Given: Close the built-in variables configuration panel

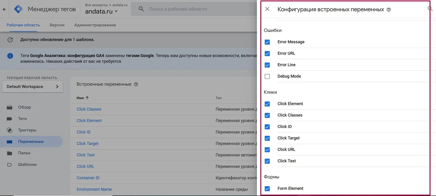Looking at the screenshot, I should click(x=267, y=9).
